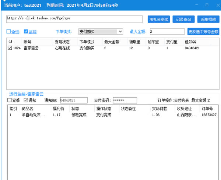Focus the 最大金额 input box
This screenshot has height=180, width=221.
coord(167,32)
